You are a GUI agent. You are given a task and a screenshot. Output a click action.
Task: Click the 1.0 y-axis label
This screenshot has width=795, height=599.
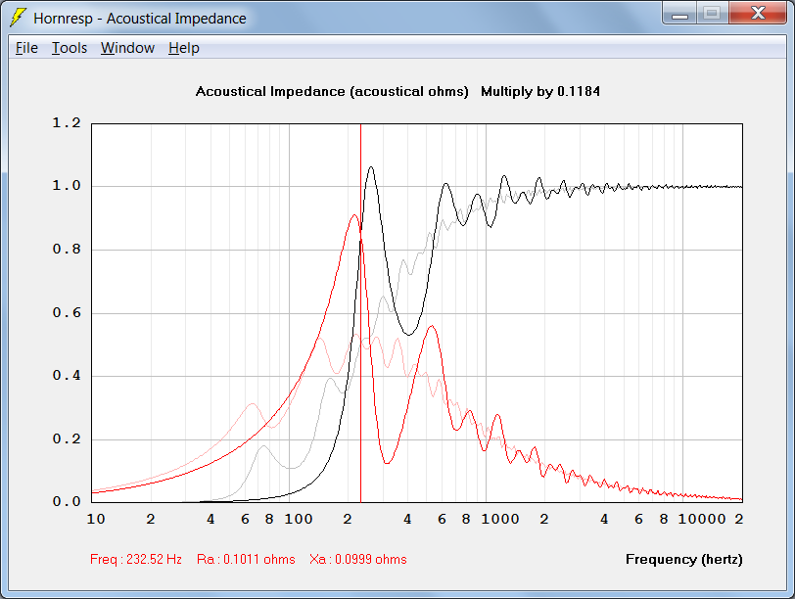67,186
